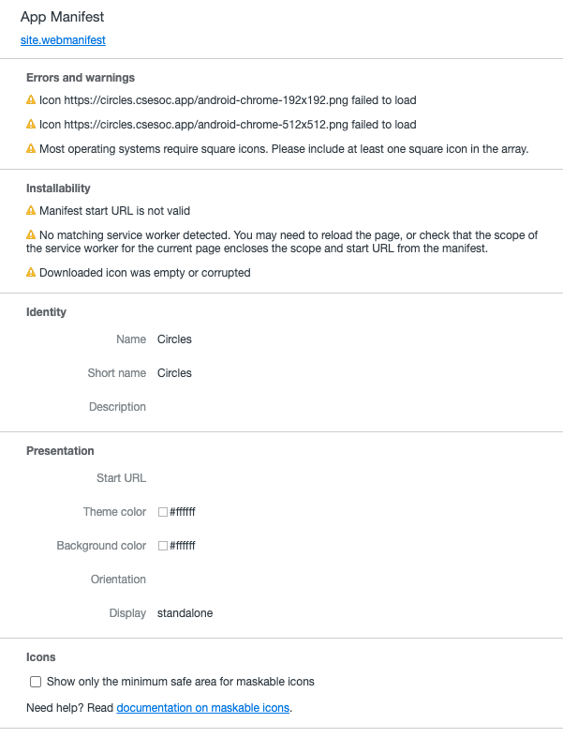Click warning icon beside android-chrome-512x512 load failure
563x753 pixels.
[29, 125]
